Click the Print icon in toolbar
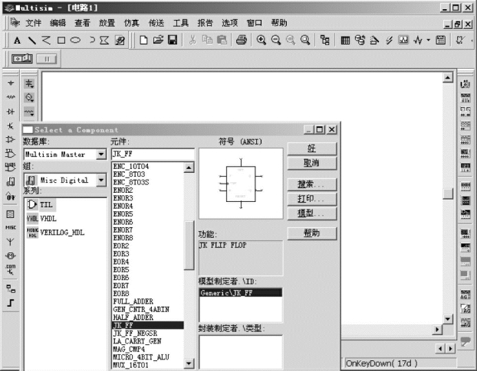This screenshot has width=477, height=371. [x=241, y=40]
